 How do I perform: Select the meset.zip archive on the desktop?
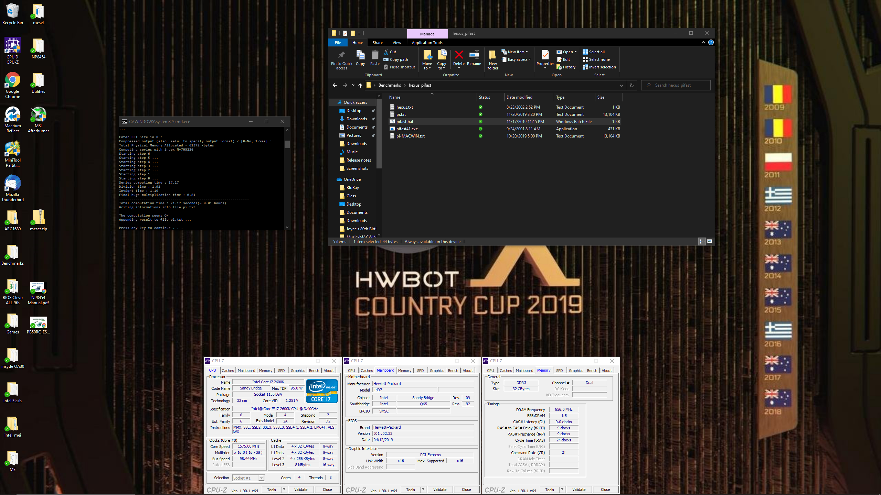38,220
